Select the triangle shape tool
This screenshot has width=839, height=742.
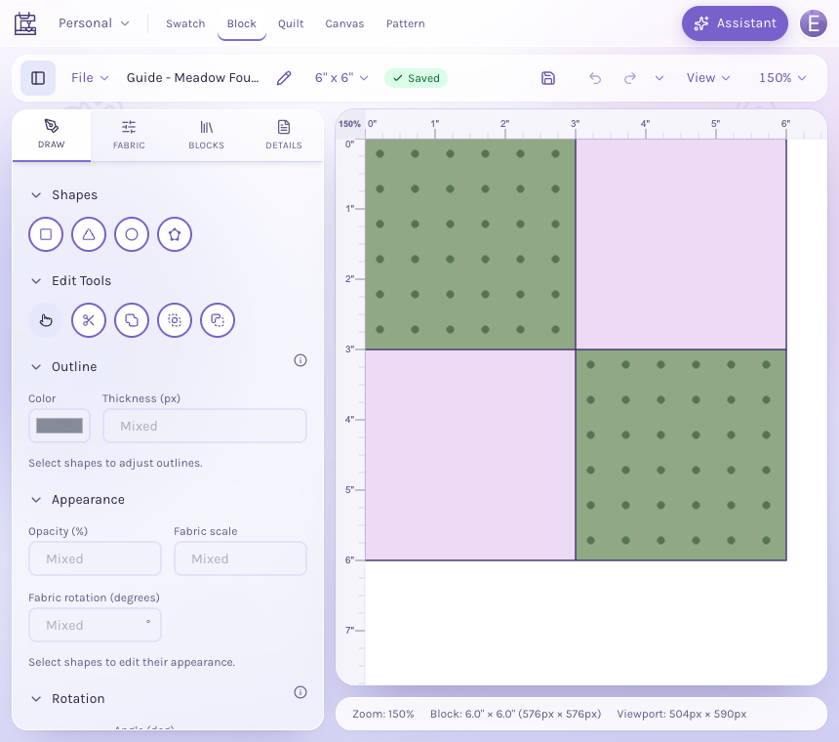(x=89, y=234)
